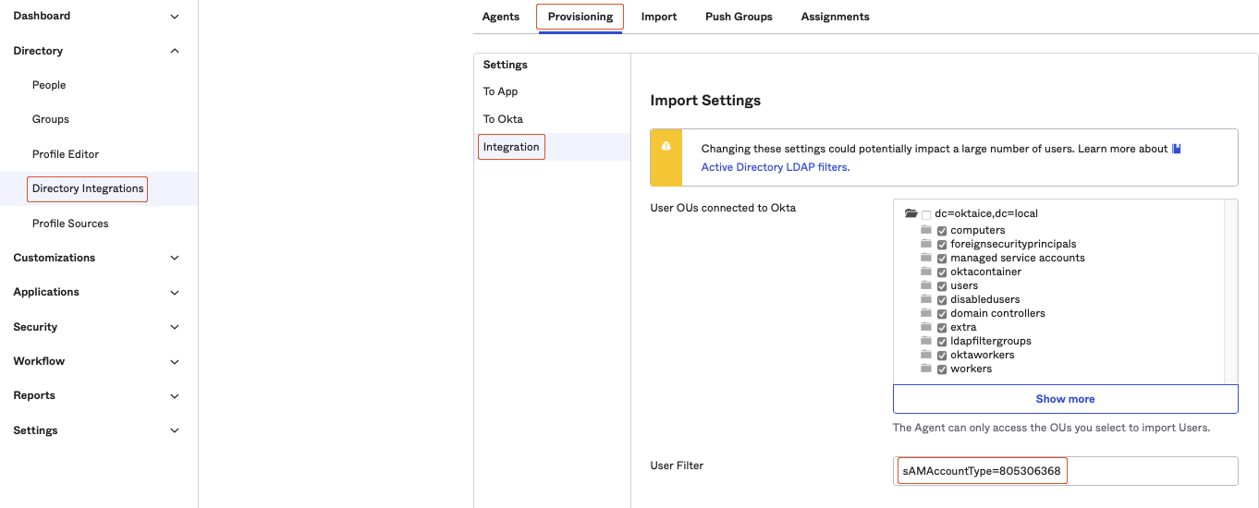Collapse the Directory sidebar section
Image resolution: width=1259 pixels, height=508 pixels.
[x=175, y=51]
